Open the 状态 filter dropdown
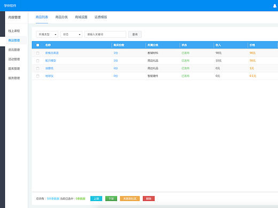 pos(71,34)
